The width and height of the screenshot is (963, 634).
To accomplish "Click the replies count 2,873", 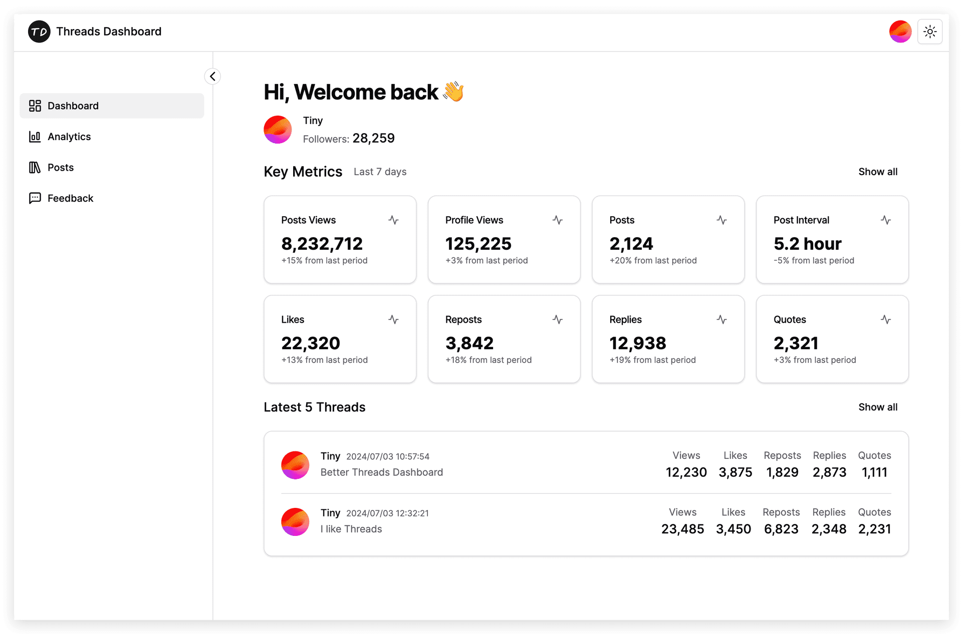I will click(829, 472).
